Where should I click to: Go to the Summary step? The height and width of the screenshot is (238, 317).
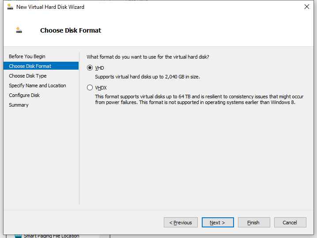[19, 105]
